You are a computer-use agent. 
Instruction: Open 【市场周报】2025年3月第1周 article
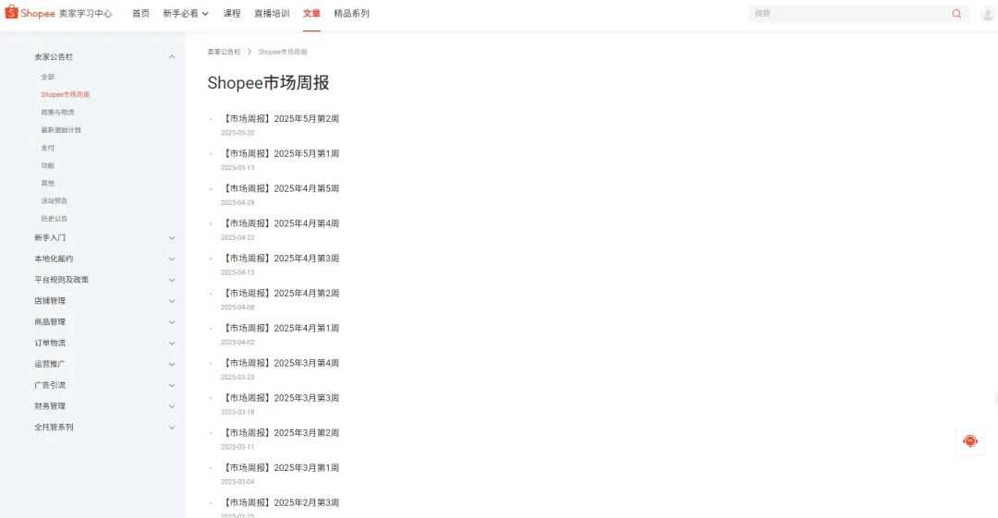pyautogui.click(x=280, y=468)
